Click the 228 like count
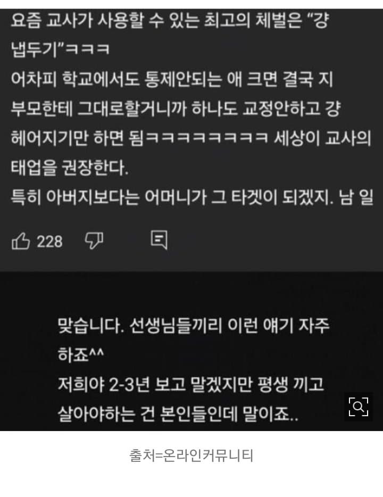The image size is (383, 497). tap(49, 242)
